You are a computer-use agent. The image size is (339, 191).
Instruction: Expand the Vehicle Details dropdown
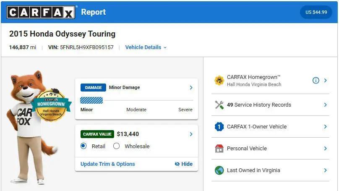pyautogui.click(x=146, y=47)
